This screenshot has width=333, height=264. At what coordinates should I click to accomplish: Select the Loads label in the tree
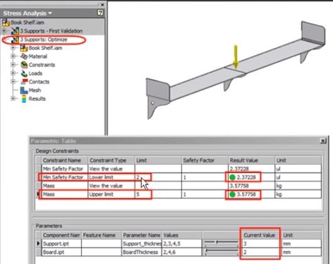tap(35, 73)
